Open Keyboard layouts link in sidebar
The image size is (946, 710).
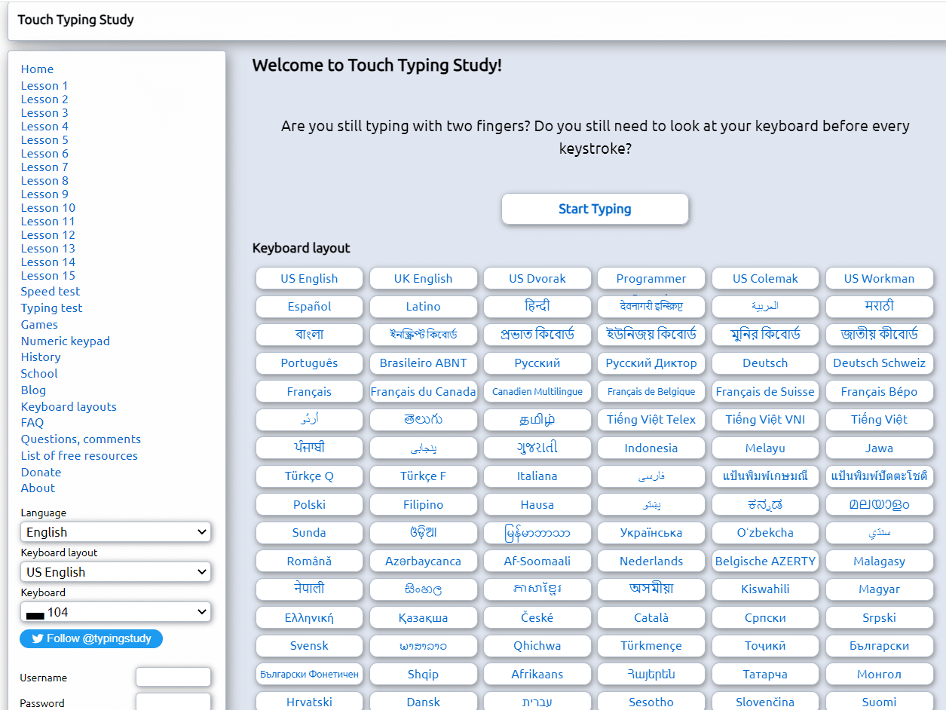(69, 407)
